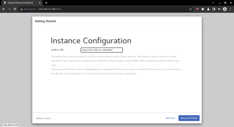Close the Setup Wizard tab

(40, 3)
